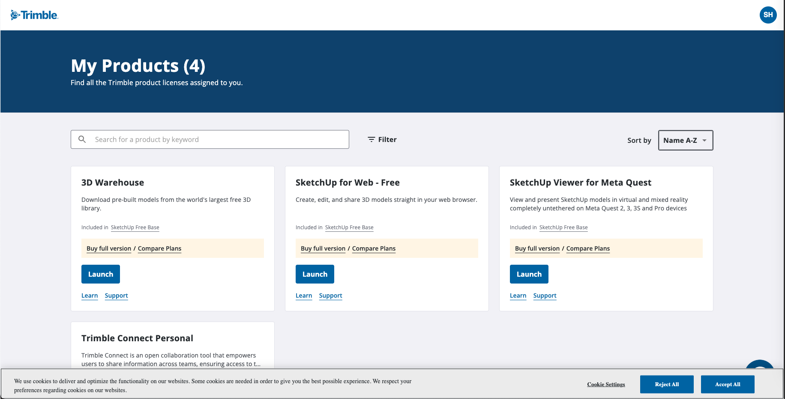Reject all cookies

coord(667,384)
